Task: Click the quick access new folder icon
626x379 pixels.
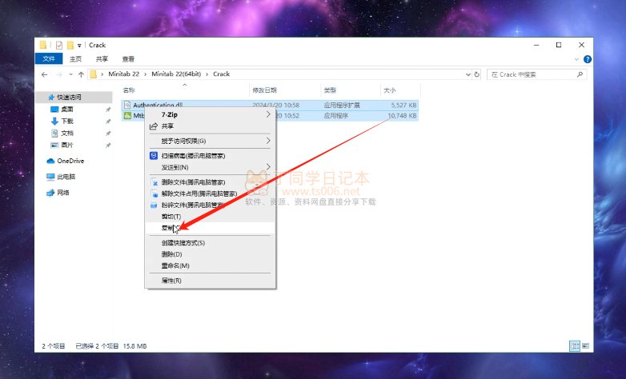Action: pos(70,45)
